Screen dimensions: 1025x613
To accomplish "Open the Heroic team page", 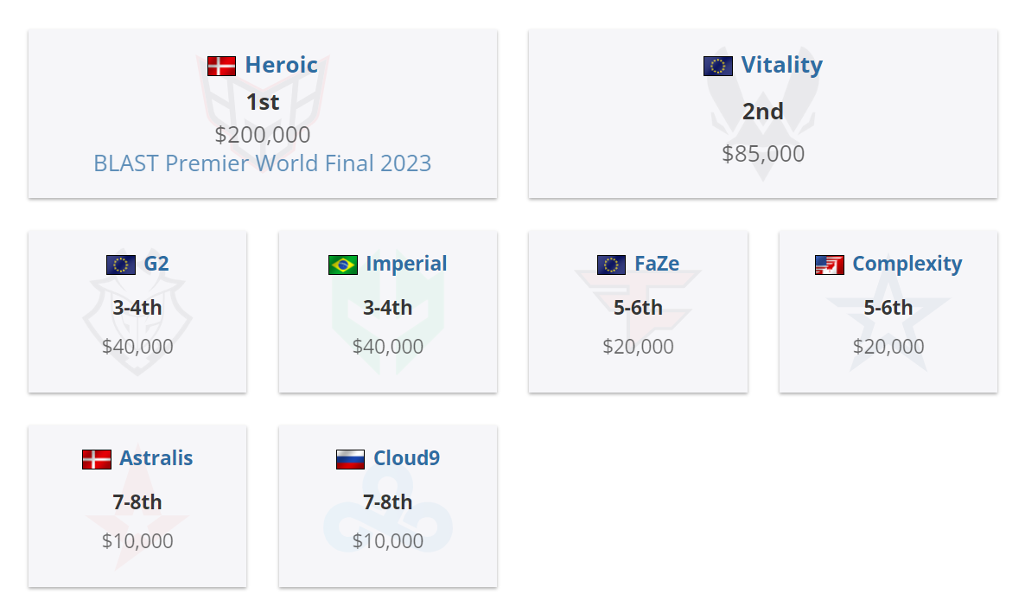I will point(283,64).
